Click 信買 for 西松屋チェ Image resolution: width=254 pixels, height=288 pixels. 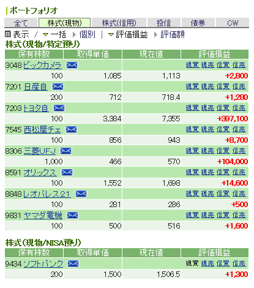(223, 129)
